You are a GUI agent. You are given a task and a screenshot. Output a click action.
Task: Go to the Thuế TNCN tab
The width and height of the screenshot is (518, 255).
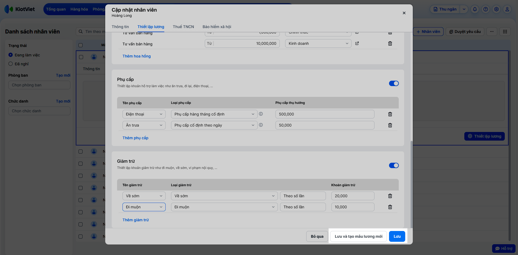(183, 27)
